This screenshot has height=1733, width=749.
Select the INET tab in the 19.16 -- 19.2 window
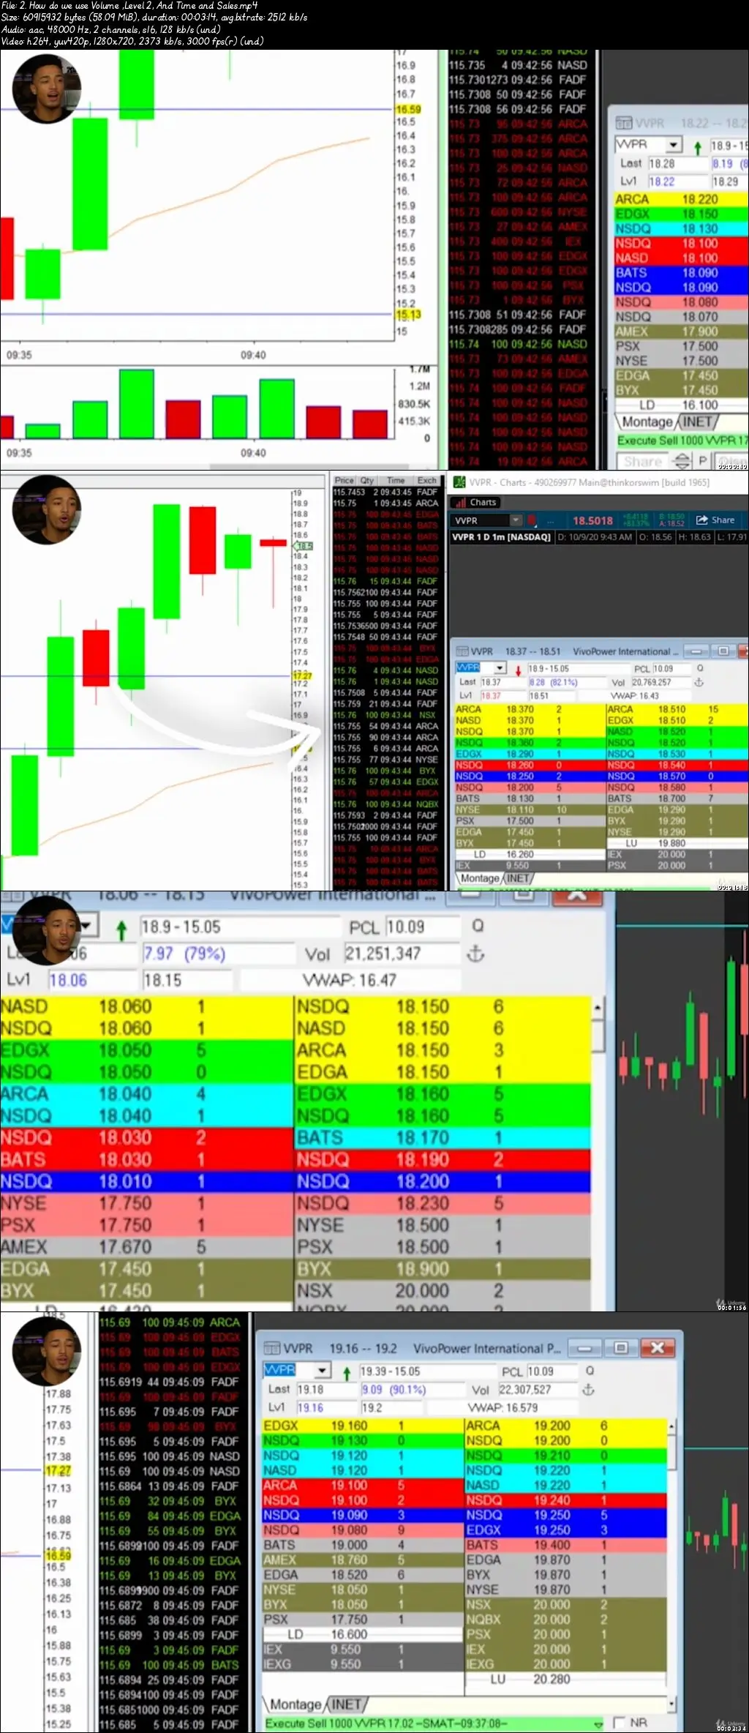point(345,1704)
